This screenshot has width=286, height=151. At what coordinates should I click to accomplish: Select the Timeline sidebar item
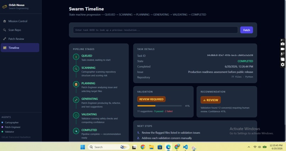[x=20, y=48]
